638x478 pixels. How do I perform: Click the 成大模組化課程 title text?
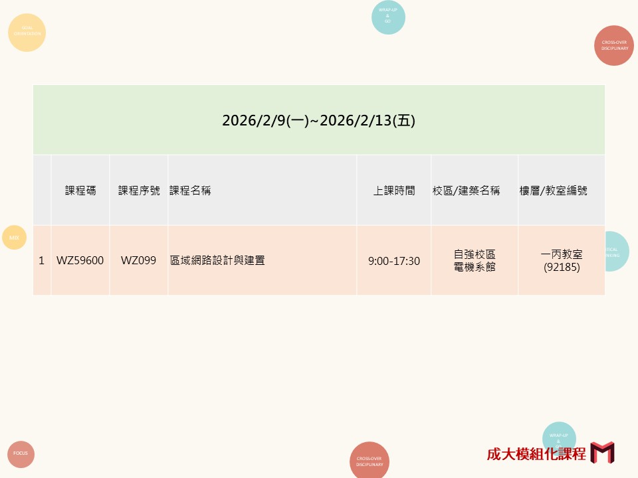536,453
